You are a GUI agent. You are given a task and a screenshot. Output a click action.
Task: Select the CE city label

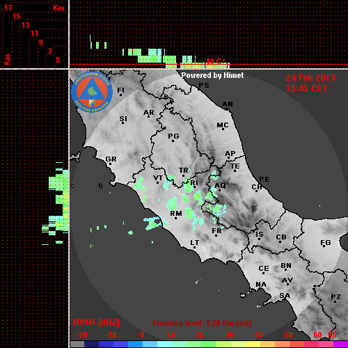[264, 269]
